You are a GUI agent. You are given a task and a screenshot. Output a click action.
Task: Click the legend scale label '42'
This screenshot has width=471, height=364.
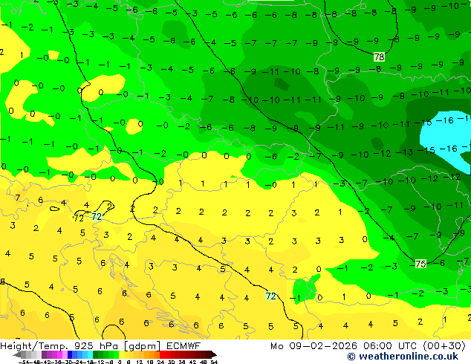(192, 362)
